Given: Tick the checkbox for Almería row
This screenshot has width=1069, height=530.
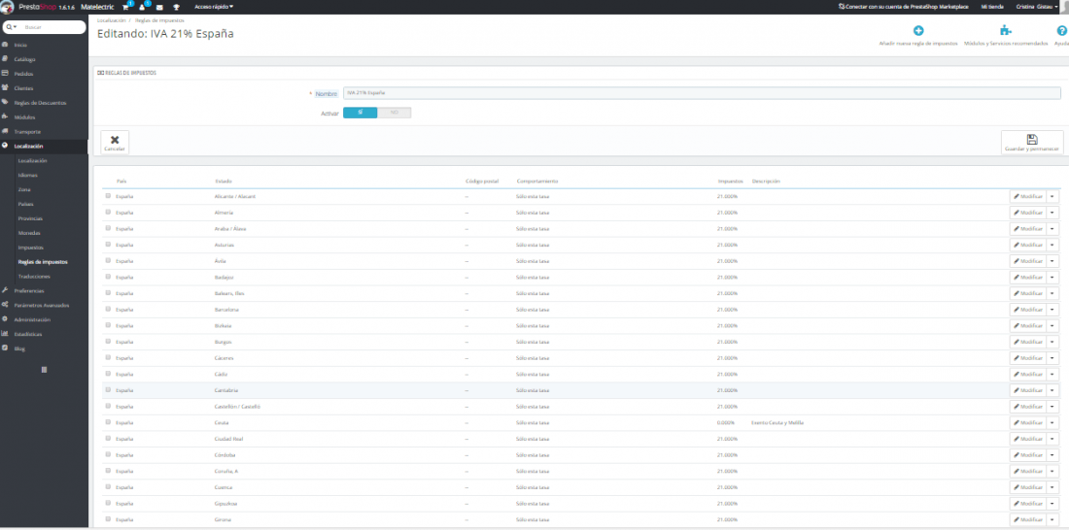Looking at the screenshot, I should tap(108, 212).
